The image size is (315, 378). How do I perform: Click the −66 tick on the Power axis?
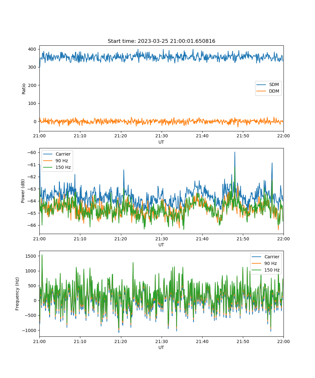point(32,225)
